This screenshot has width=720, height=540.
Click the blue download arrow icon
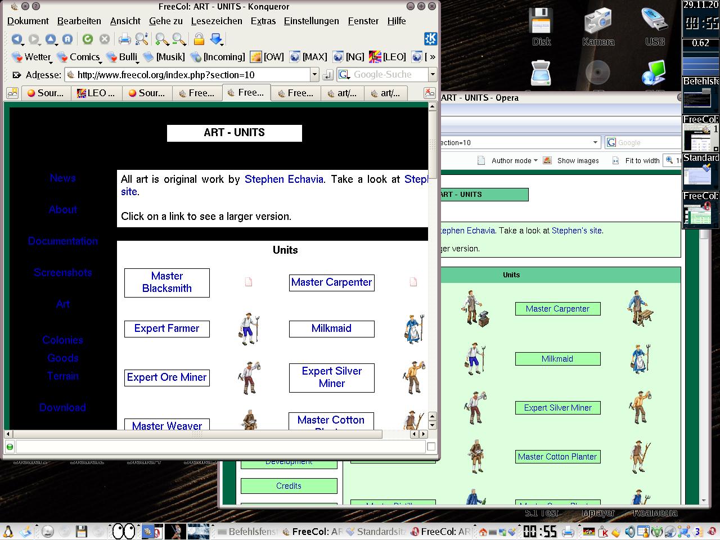coord(217,39)
